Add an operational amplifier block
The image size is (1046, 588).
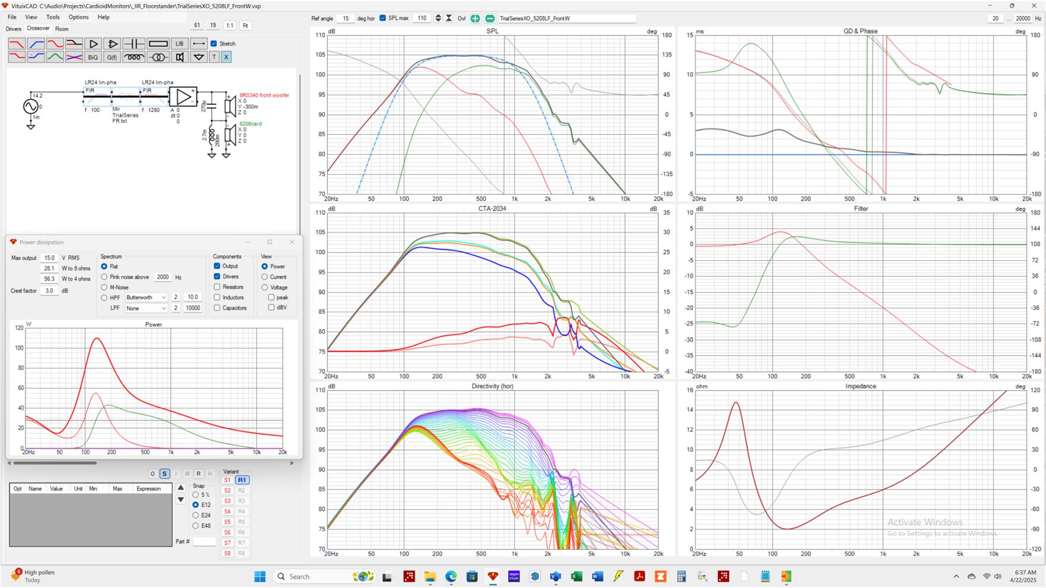click(x=111, y=44)
